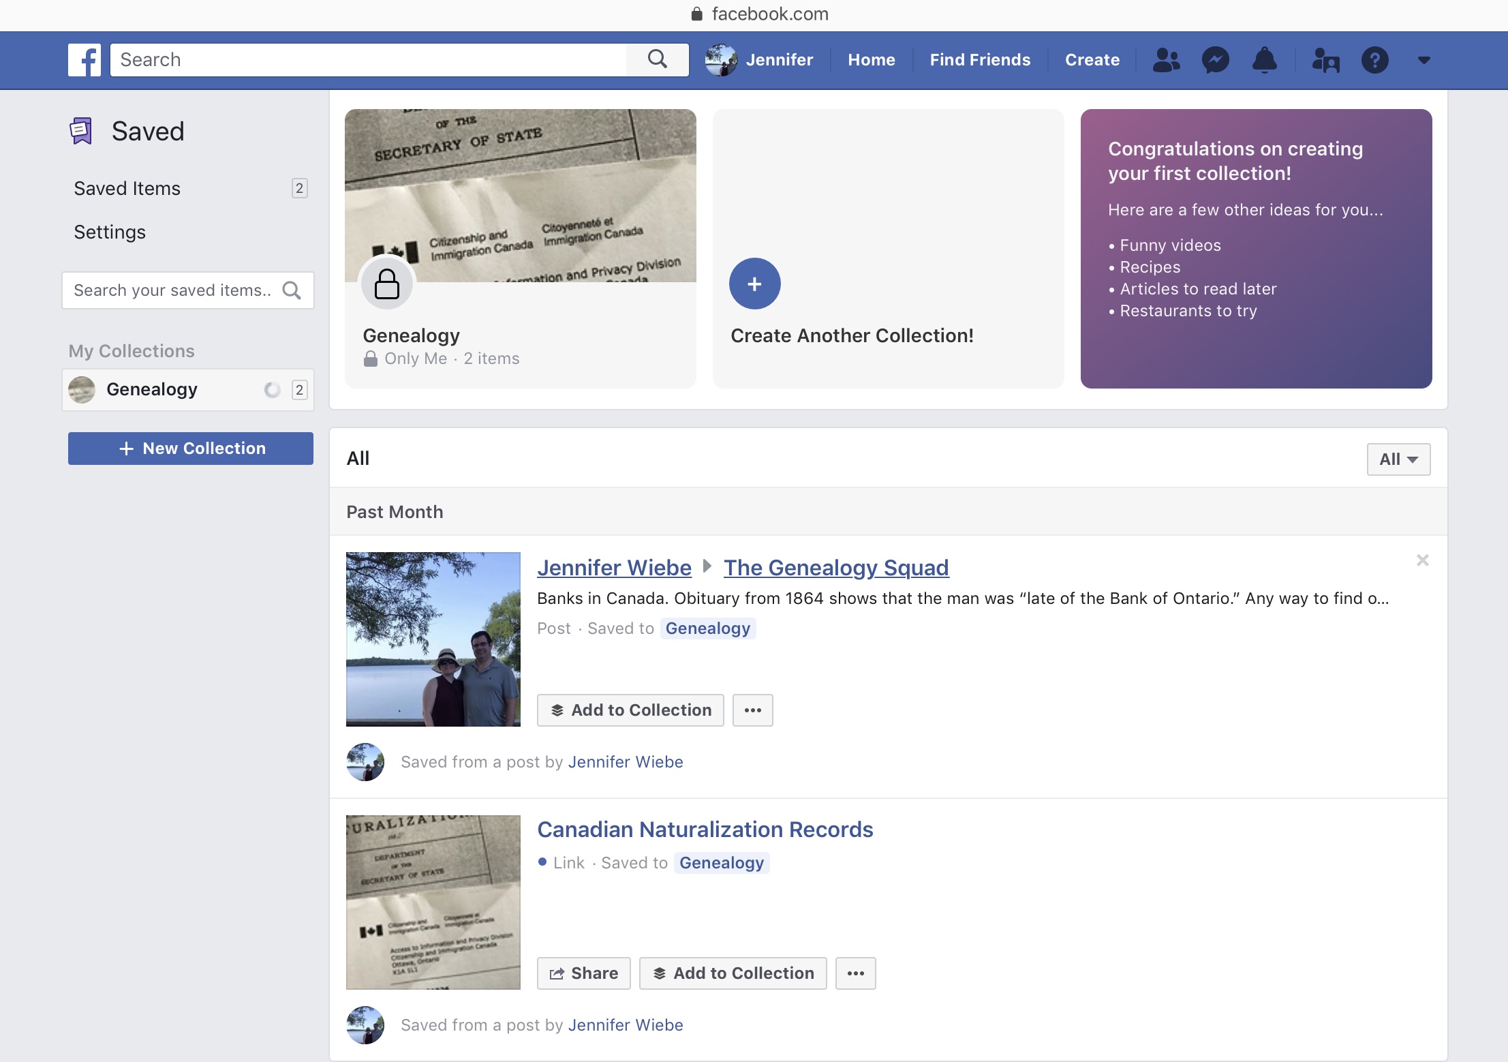The image size is (1508, 1062).
Task: Open the Notifications bell icon
Action: click(x=1264, y=60)
